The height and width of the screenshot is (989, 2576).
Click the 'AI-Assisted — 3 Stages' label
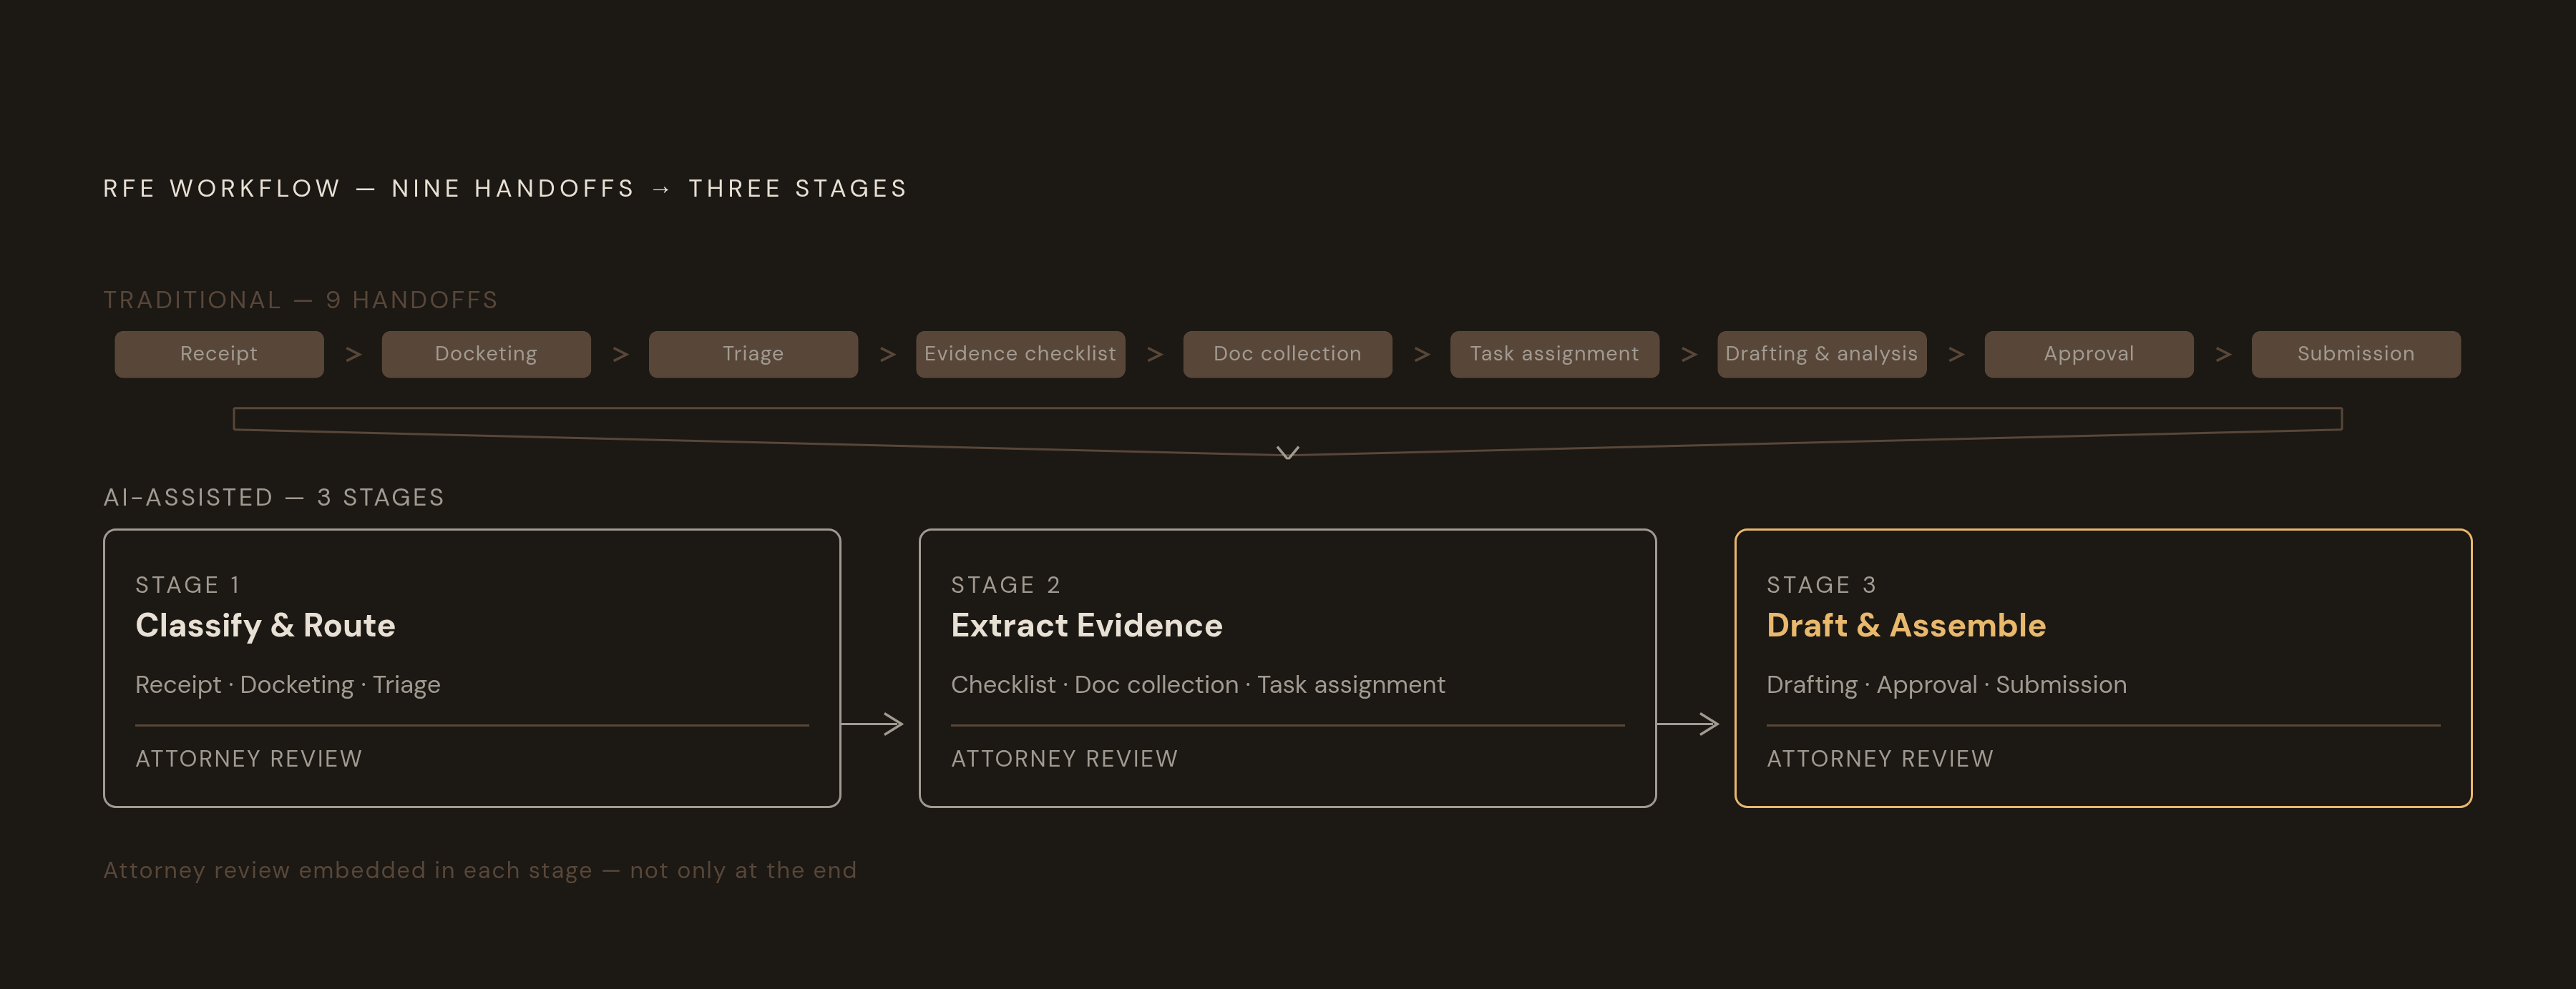pyautogui.click(x=273, y=498)
